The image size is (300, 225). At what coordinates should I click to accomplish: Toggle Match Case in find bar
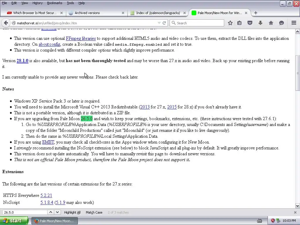click(94, 212)
